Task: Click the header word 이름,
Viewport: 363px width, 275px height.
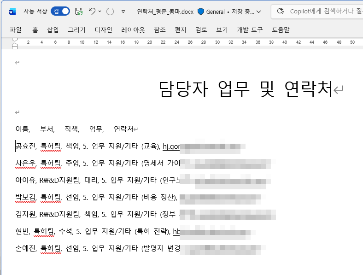Action: point(23,129)
